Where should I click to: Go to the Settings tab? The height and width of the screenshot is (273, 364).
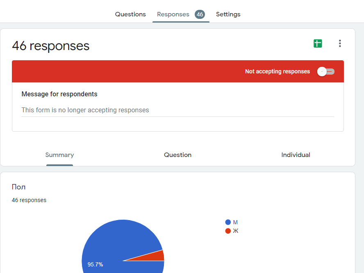(228, 14)
